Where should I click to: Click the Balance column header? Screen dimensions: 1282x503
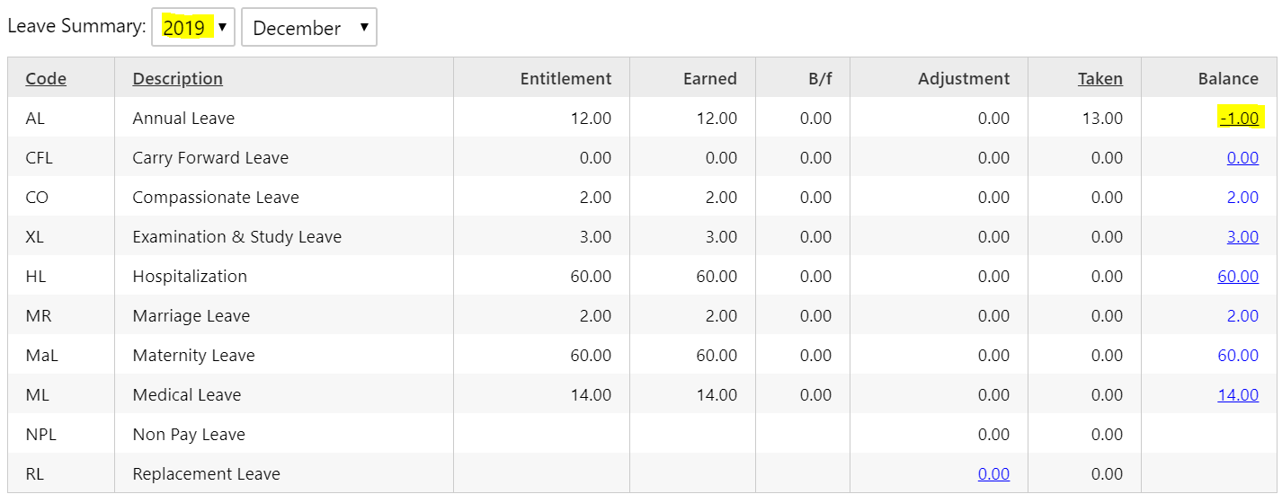tap(1228, 78)
